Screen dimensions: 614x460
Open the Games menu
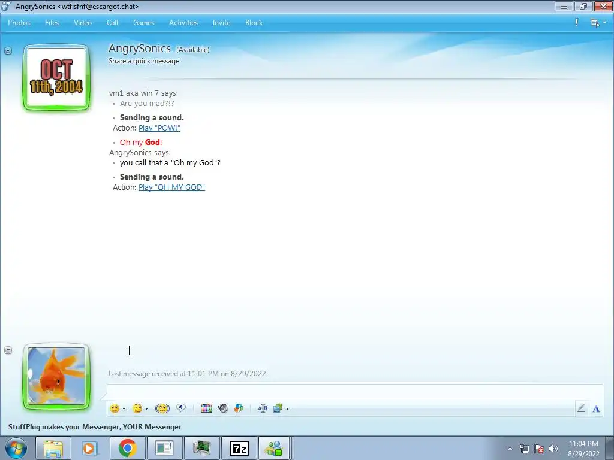click(x=144, y=23)
